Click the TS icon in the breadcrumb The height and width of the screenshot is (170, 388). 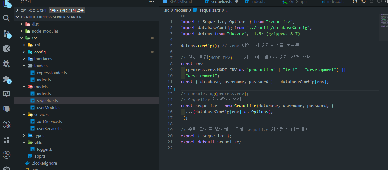(x=195, y=10)
